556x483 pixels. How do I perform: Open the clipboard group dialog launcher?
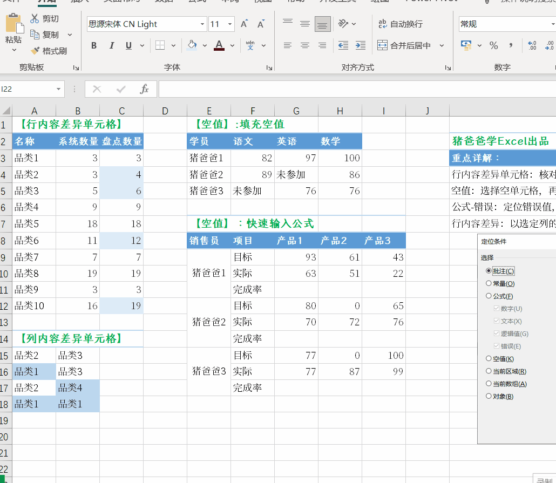pyautogui.click(x=76, y=67)
